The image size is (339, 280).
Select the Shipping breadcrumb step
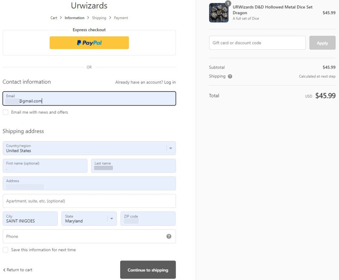coord(99,18)
